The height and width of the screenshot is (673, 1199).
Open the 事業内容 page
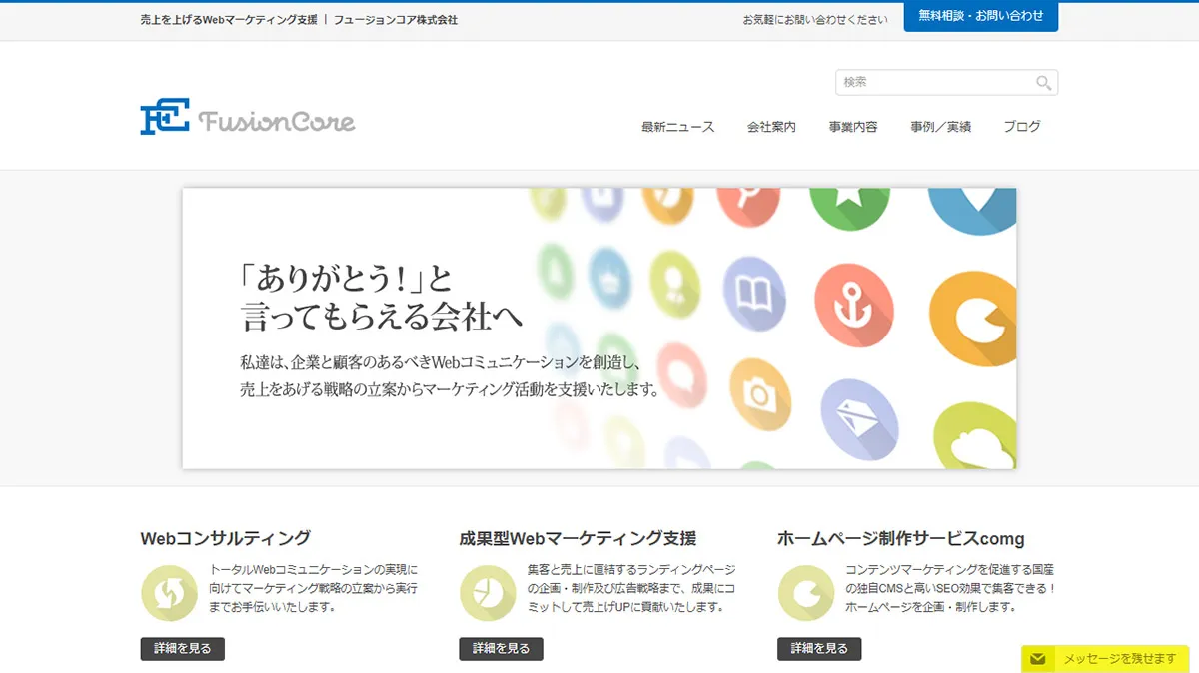coord(854,126)
